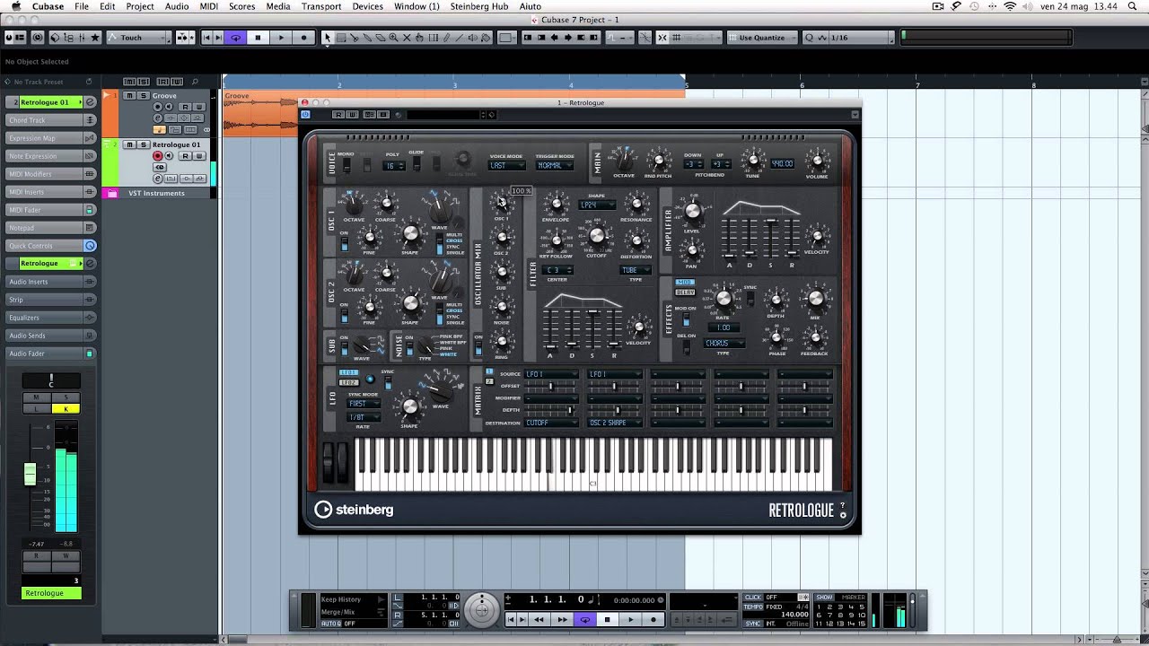Toggle the Retrologue plugin power button
1149x646 pixels.
(x=305, y=114)
